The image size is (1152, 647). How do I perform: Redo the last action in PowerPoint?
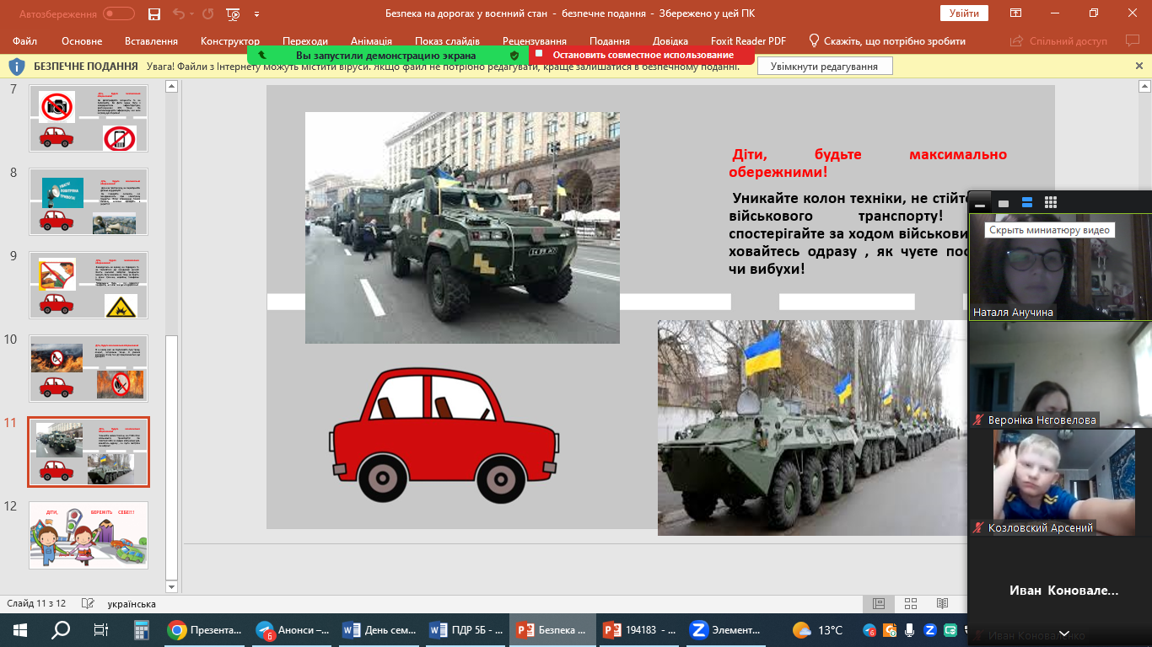pos(207,13)
